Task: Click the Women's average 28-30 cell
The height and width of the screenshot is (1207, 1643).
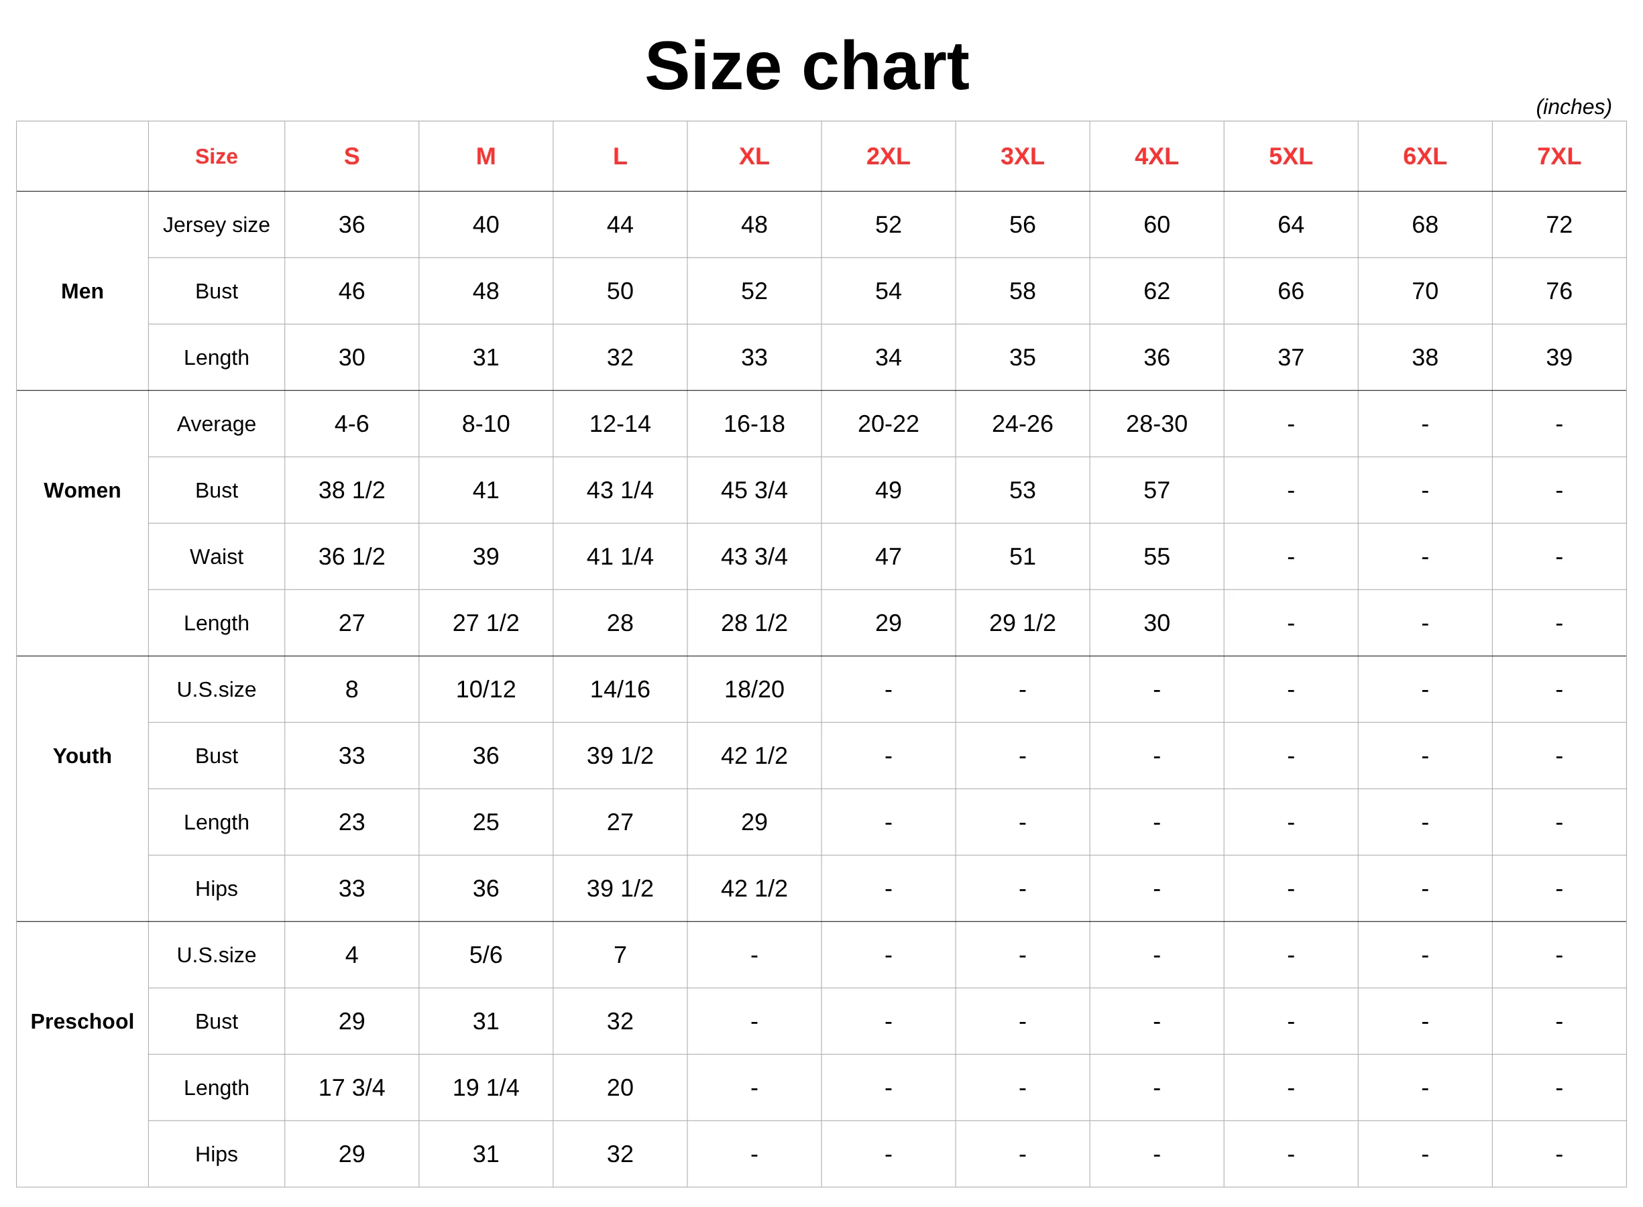Action: point(1156,424)
